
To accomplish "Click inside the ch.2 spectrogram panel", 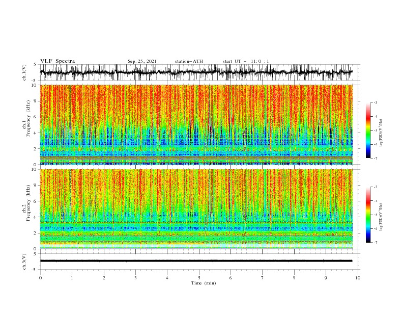I will point(196,209).
